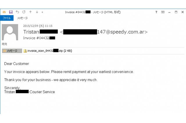The width and height of the screenshot is (186, 123).
Task: Toggle the ribbon display options icon
Action: pyautogui.click(x=163, y=12)
